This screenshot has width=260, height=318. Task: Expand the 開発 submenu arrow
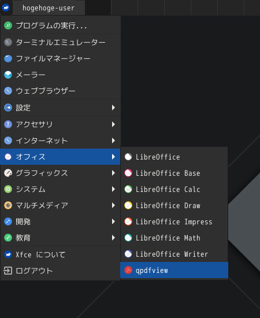[113, 221]
